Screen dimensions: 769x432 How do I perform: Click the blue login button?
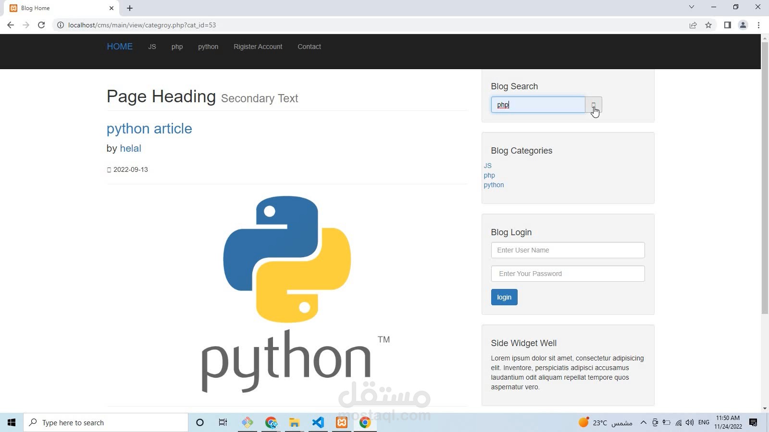coord(504,297)
